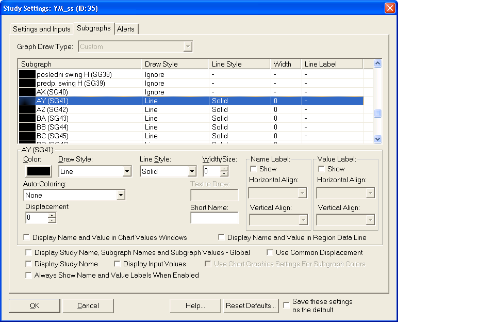Viewport: 495px width, 322px height.
Task: Click color box of posledni swing H row
Action: point(27,75)
